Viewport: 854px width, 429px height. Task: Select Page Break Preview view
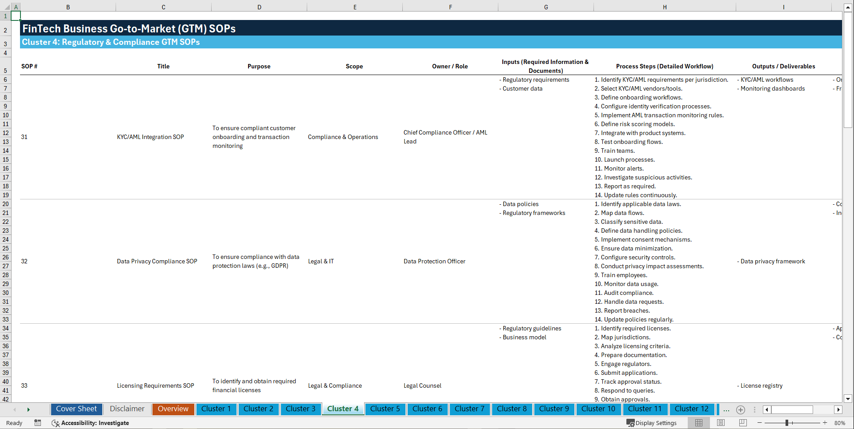pyautogui.click(x=742, y=423)
